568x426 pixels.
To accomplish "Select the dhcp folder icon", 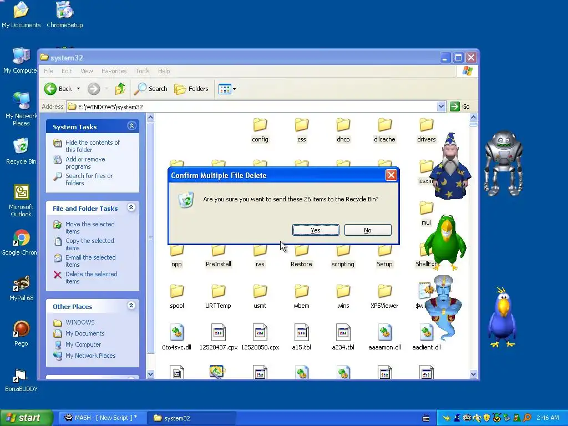I will pos(343,125).
